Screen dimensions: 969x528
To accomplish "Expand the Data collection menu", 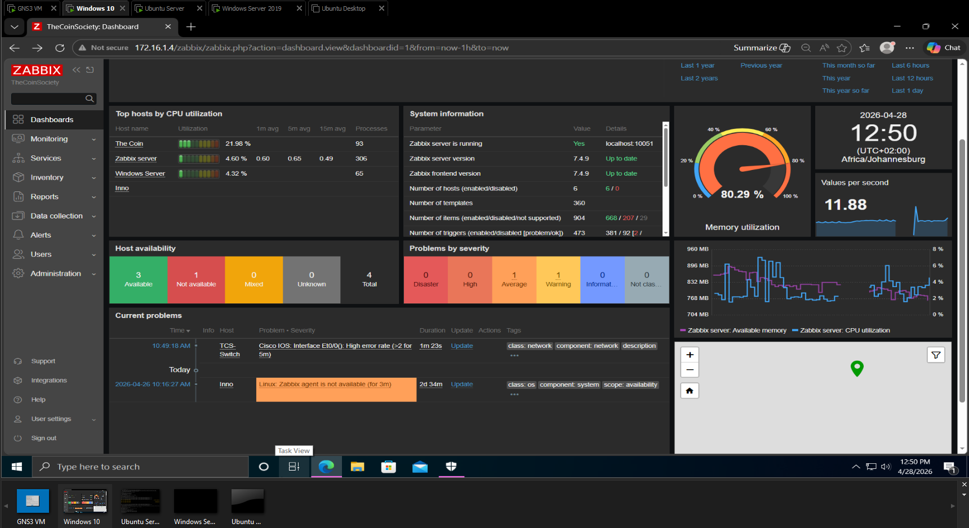I will click(54, 216).
